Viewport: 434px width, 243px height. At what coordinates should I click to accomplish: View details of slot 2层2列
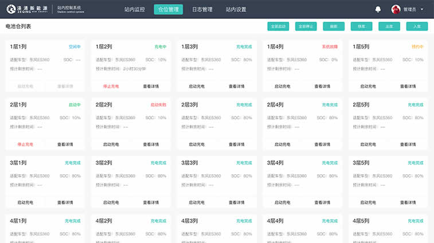pos(151,144)
